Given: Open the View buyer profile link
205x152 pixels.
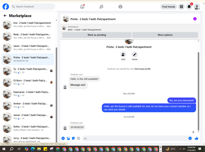Looking at the screenshot, I should [x=142, y=69].
